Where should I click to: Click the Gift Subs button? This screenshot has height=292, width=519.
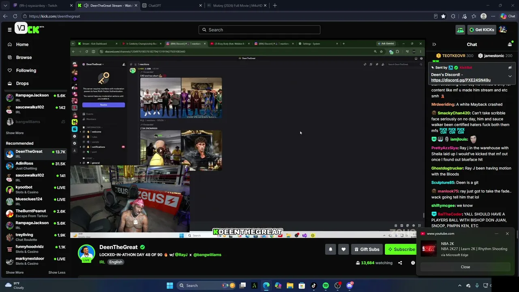pyautogui.click(x=367, y=249)
